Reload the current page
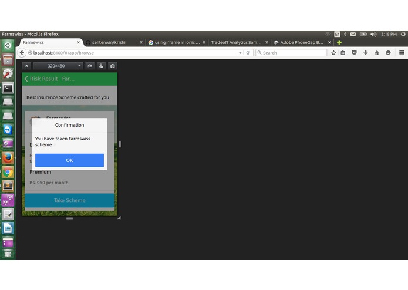The width and height of the screenshot is (408, 290). (x=248, y=53)
